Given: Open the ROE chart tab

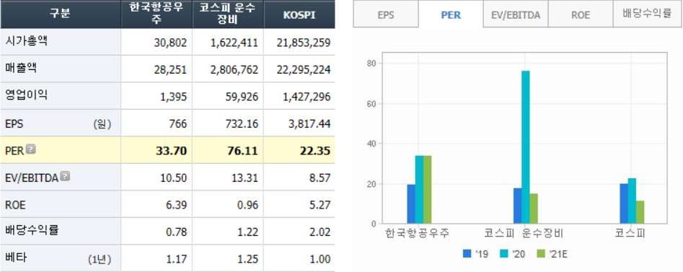Looking at the screenshot, I should [581, 15].
